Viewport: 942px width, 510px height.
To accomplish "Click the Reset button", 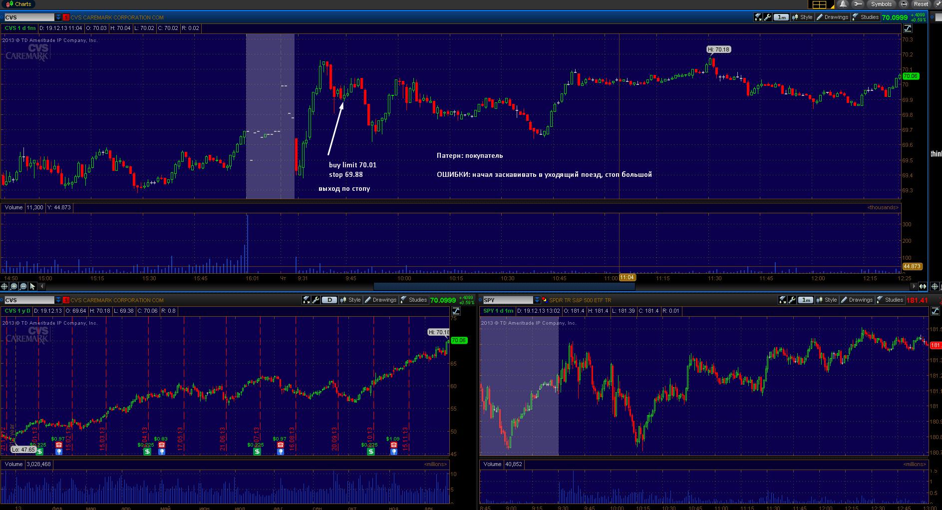I will [x=921, y=4].
